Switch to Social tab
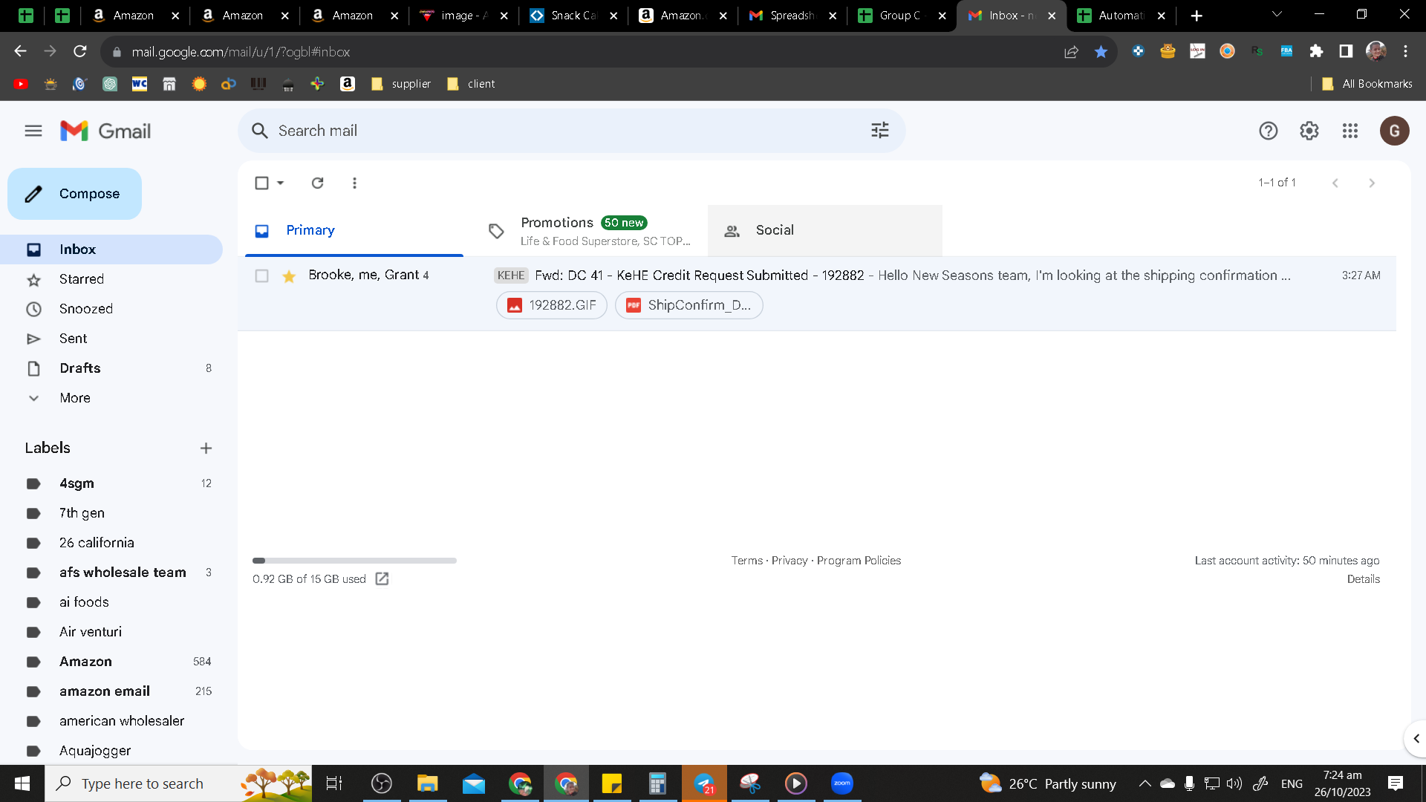The image size is (1426, 802). tap(825, 230)
